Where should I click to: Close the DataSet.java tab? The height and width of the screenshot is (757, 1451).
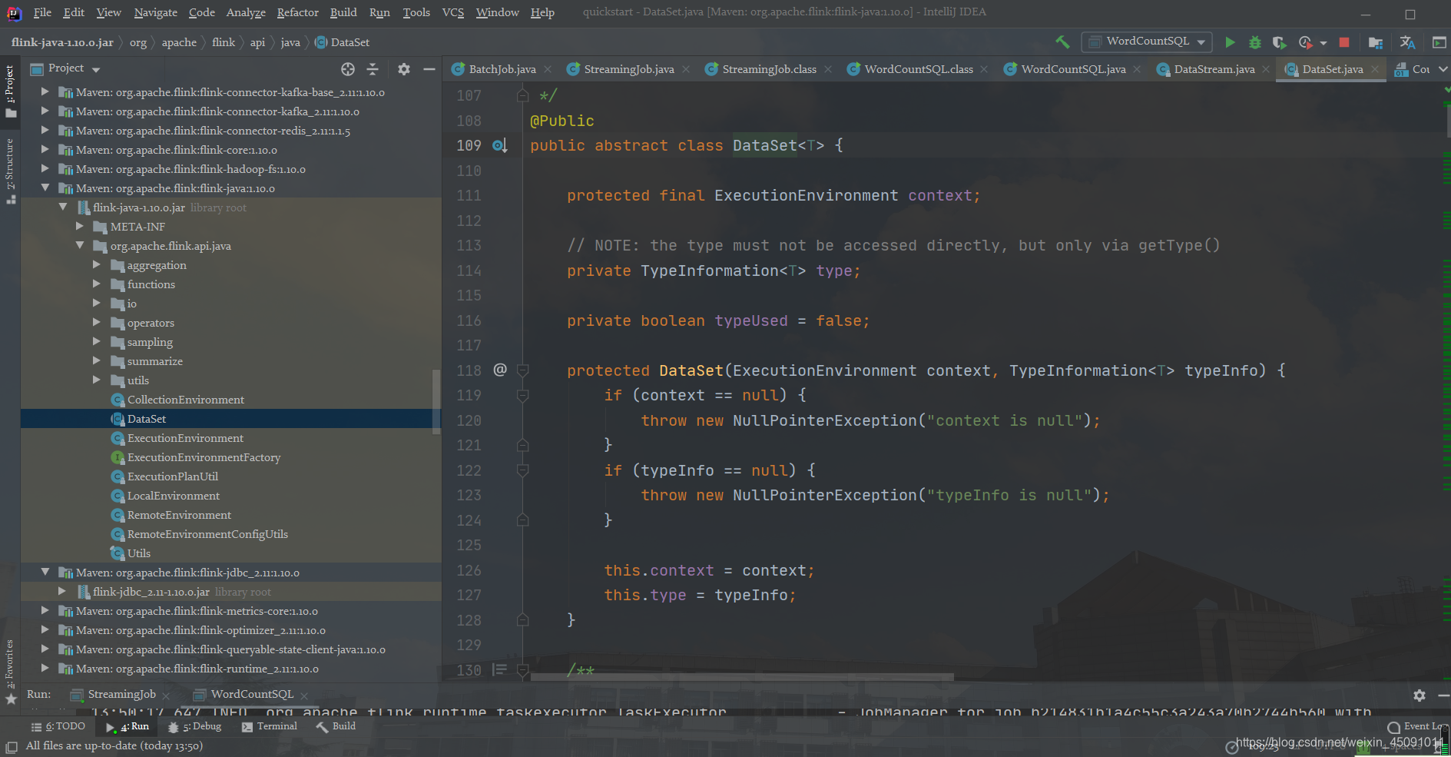pos(1375,69)
